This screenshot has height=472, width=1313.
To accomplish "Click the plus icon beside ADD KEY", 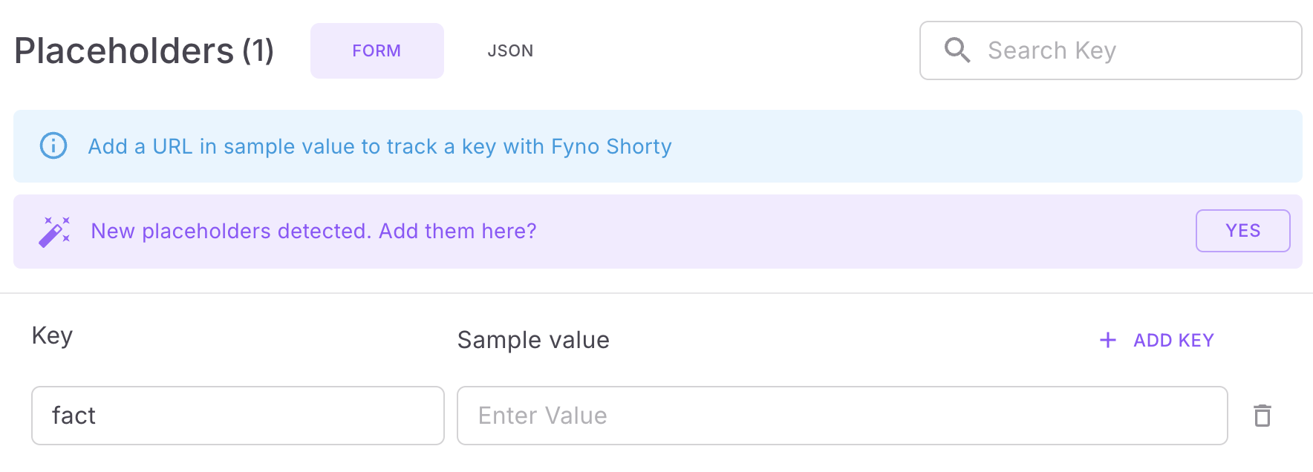I will pos(1108,340).
